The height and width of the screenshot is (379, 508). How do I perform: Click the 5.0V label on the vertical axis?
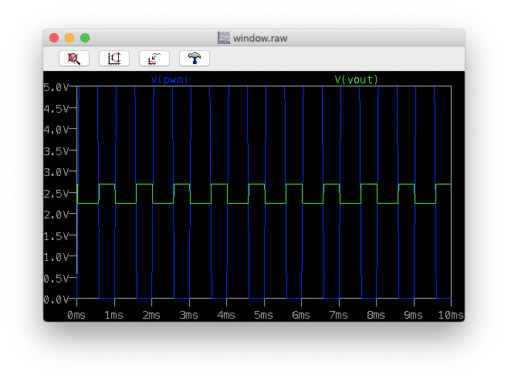58,87
